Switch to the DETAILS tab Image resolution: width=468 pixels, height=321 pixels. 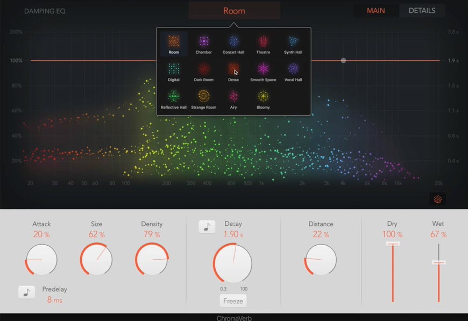pyautogui.click(x=422, y=10)
